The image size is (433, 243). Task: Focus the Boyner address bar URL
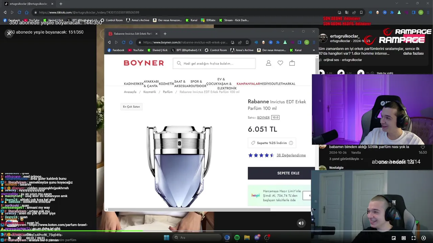click(x=185, y=42)
